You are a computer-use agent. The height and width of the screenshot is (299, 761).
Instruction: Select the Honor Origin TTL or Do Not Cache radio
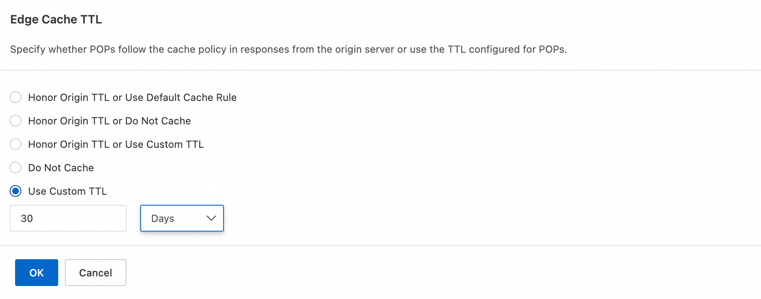tap(15, 121)
